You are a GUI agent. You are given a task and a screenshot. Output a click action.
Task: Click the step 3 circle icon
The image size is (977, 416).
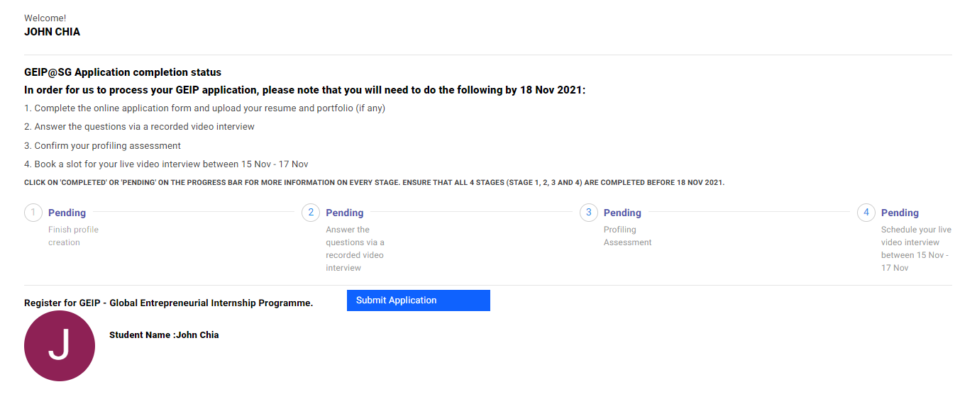click(588, 213)
